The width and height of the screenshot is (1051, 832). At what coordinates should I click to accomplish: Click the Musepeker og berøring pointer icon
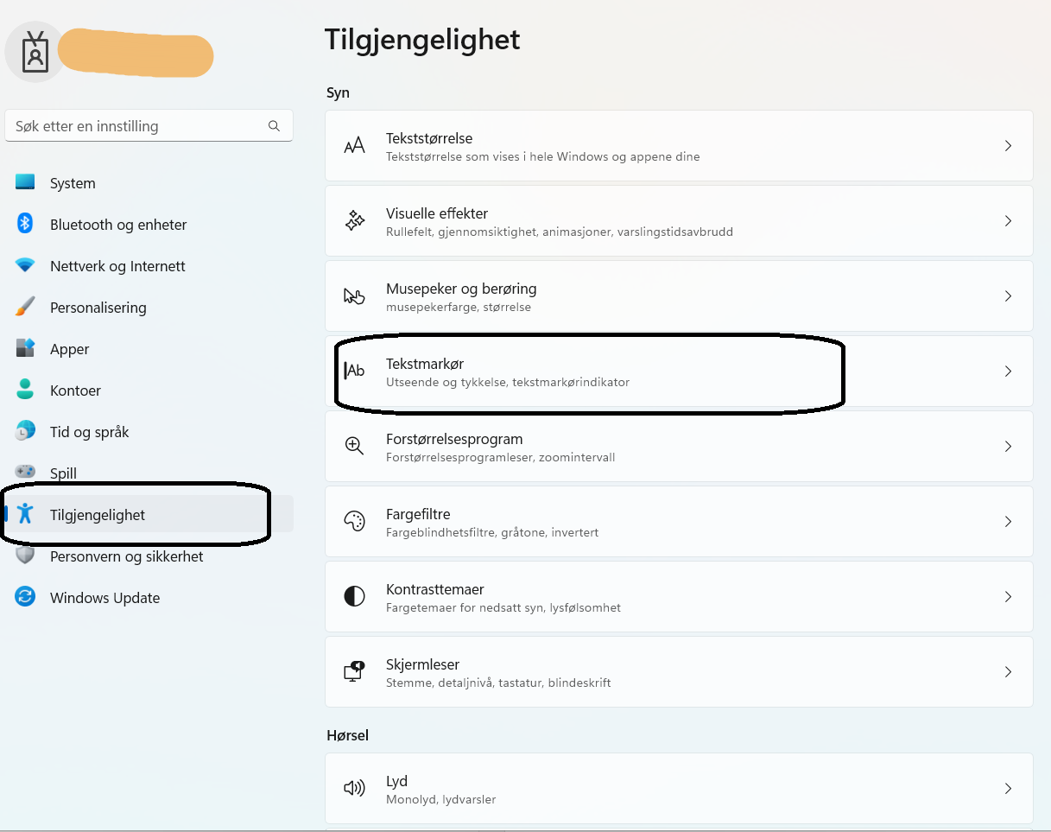[354, 296]
